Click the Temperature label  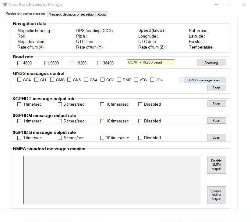coord(202,47)
